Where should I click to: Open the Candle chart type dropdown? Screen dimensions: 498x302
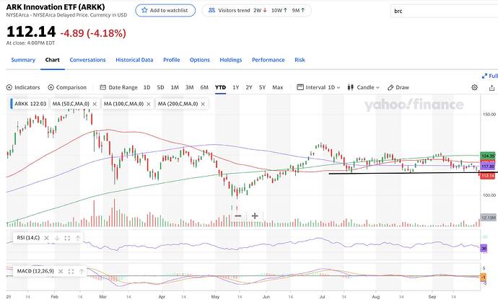tap(363, 87)
